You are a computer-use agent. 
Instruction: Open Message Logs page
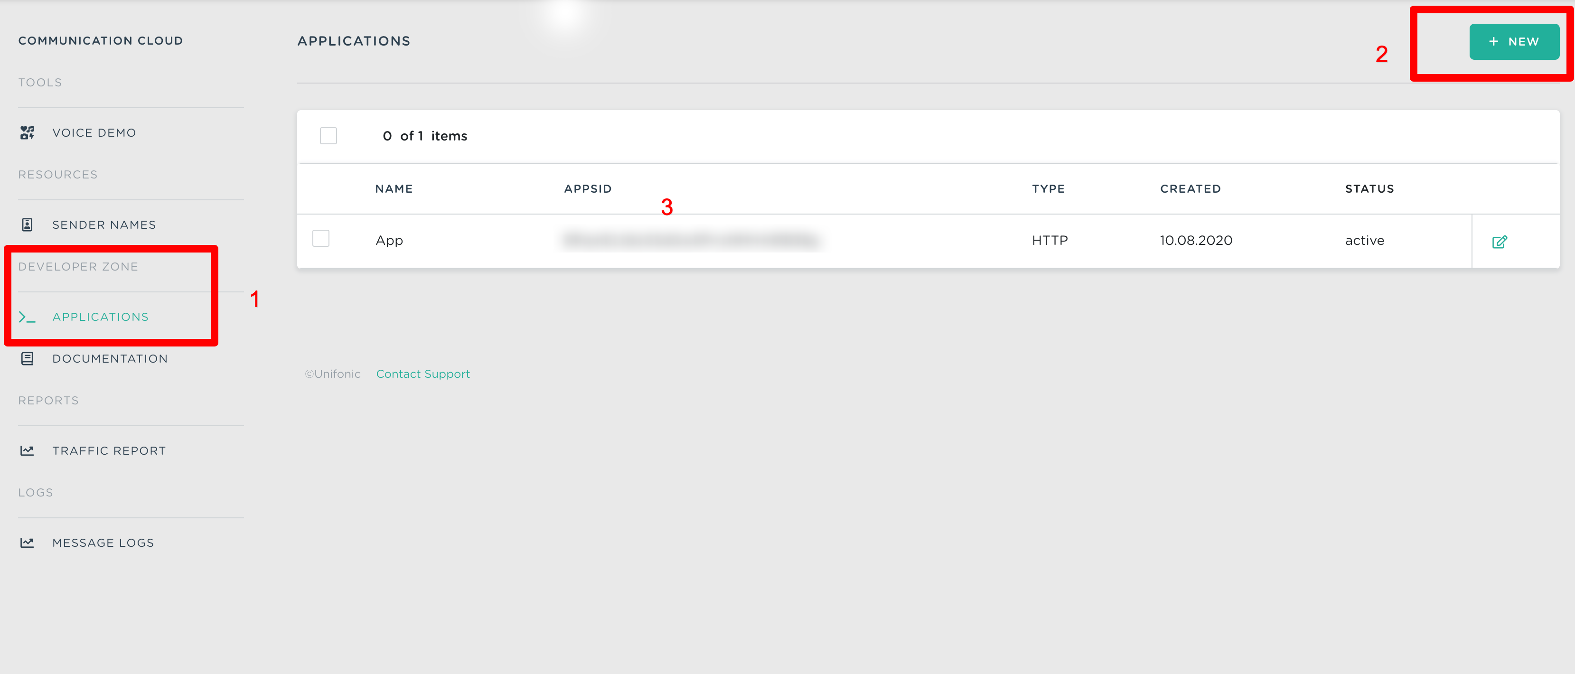coord(103,543)
